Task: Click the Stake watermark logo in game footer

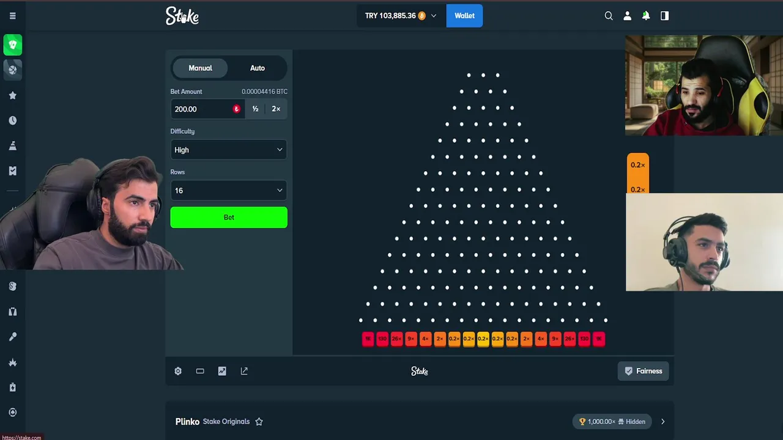Action: click(x=420, y=371)
